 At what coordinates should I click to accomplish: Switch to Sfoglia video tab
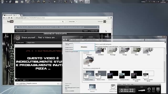pos(31,43)
